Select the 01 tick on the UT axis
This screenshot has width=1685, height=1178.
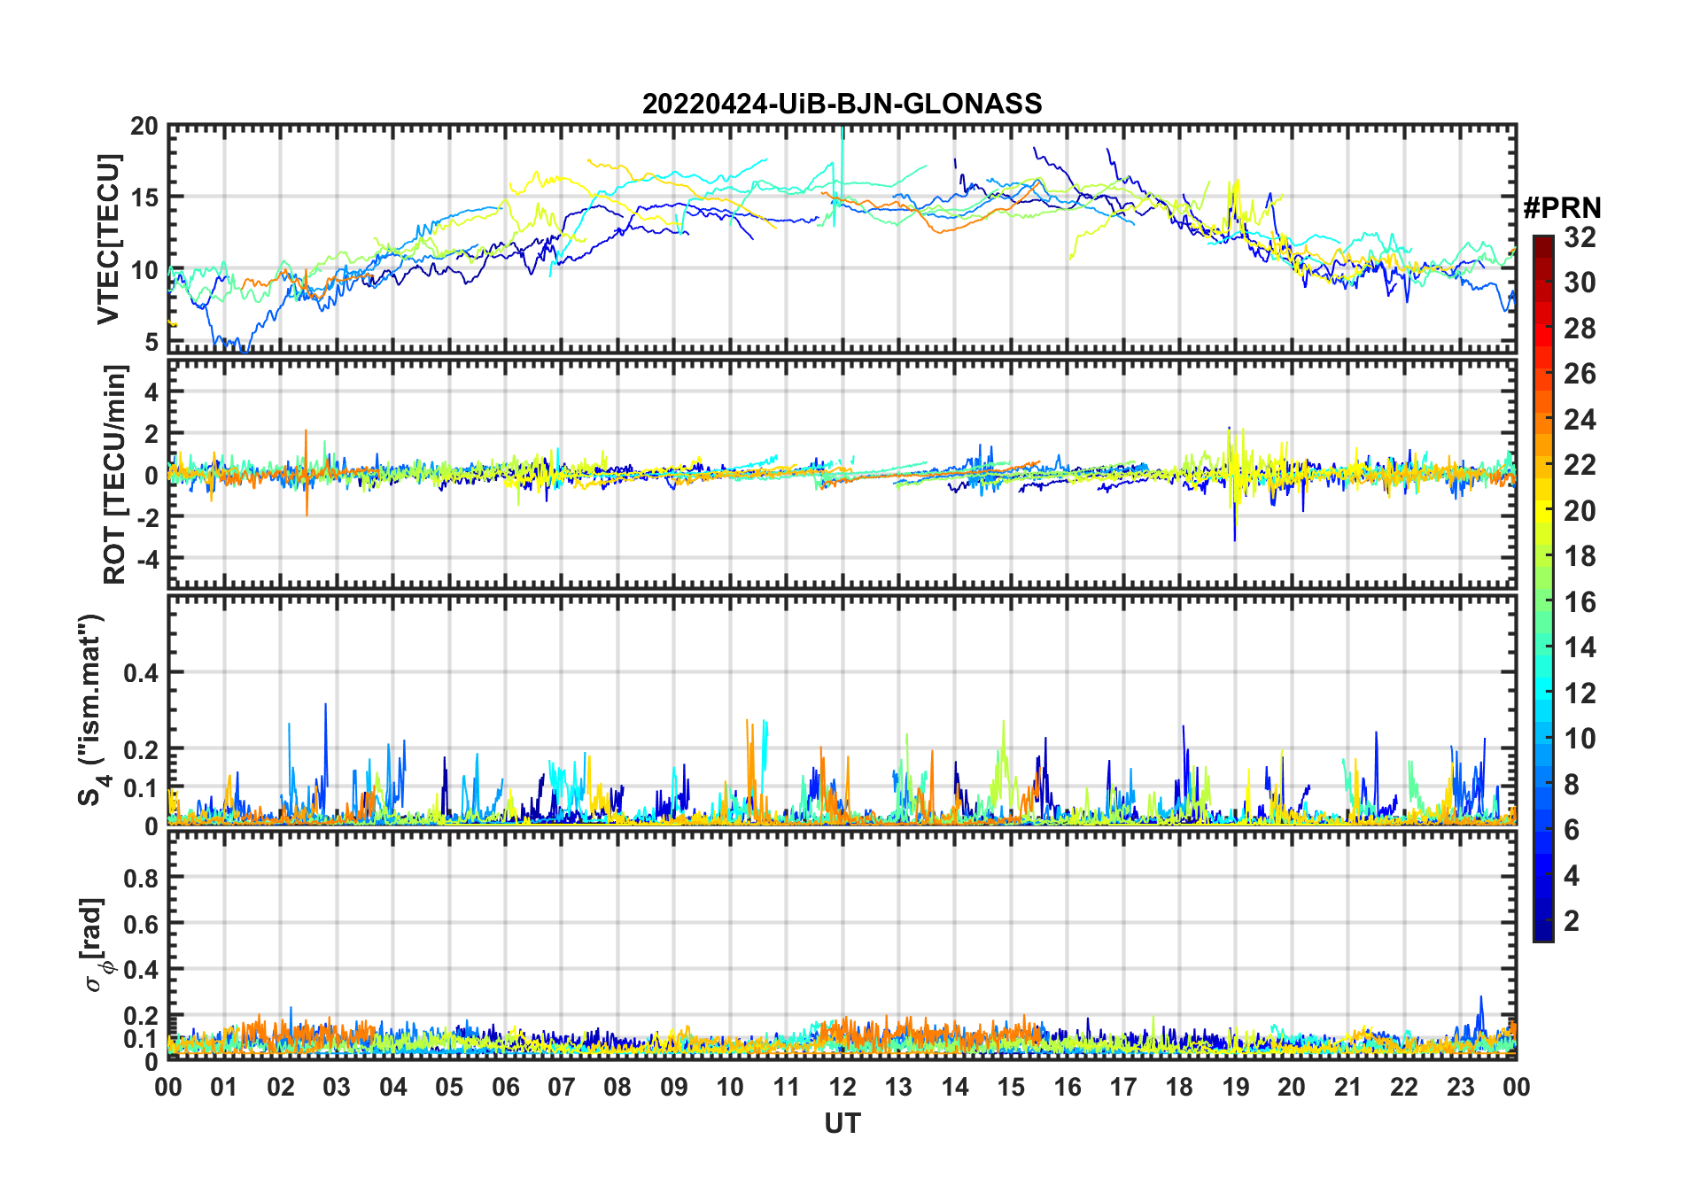[x=224, y=1087]
